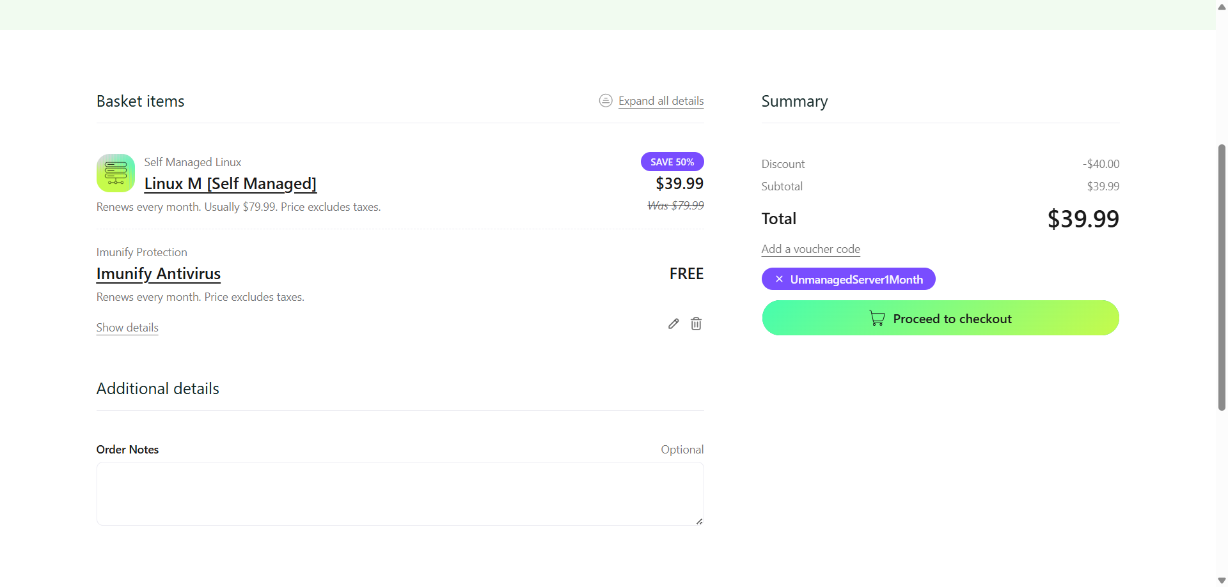1228x587 pixels.
Task: Click the Order Notes resize handle
Action: pyautogui.click(x=699, y=521)
